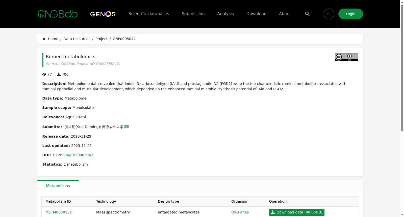Open metabolism METM0000152 link
The height and width of the screenshot is (217, 404).
[x=59, y=212]
